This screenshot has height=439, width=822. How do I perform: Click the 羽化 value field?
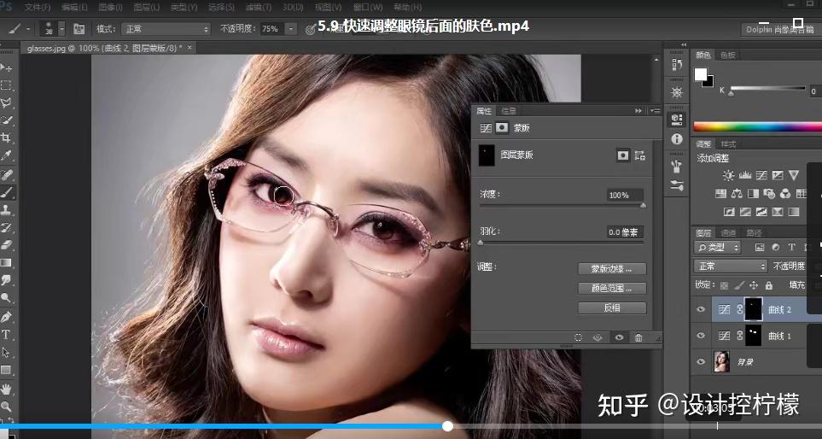[625, 232]
